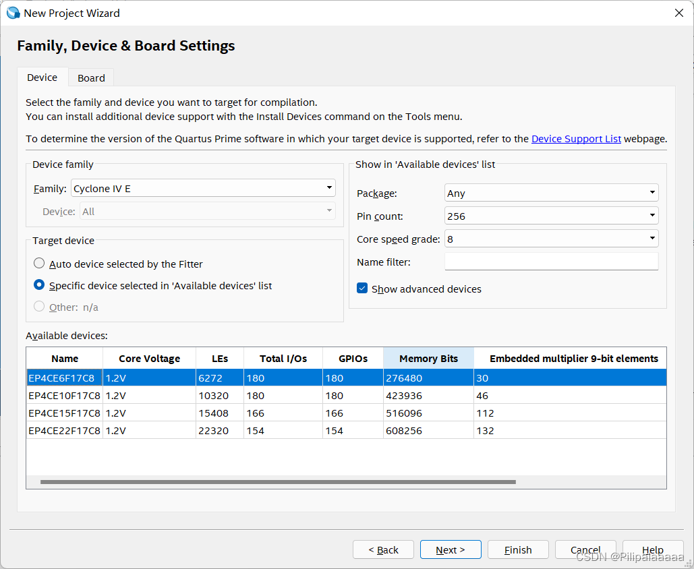Expand the Core speed grade dropdown
The height and width of the screenshot is (569, 694).
551,239
